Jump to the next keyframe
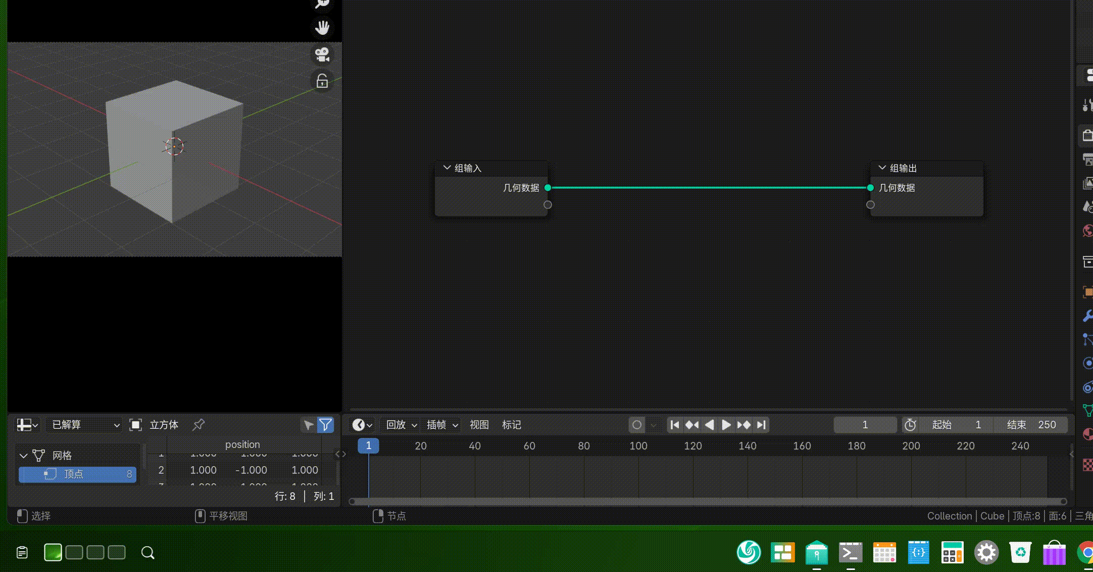The height and width of the screenshot is (572, 1093). click(x=743, y=425)
